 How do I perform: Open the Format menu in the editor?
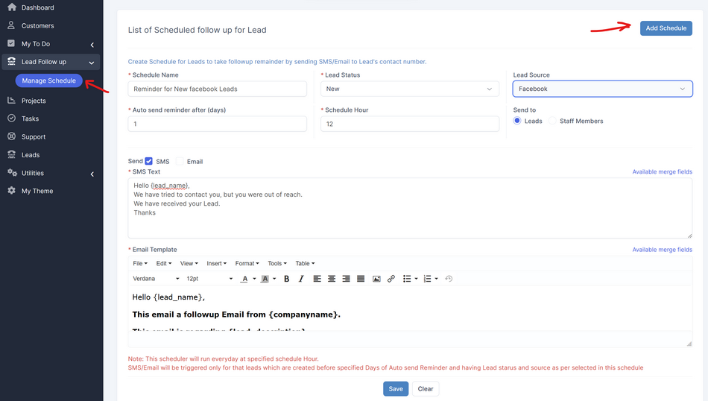247,263
